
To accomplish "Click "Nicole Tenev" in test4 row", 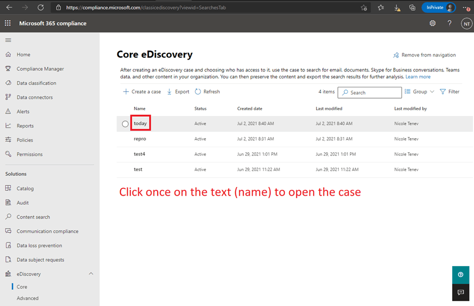I will tap(406, 154).
